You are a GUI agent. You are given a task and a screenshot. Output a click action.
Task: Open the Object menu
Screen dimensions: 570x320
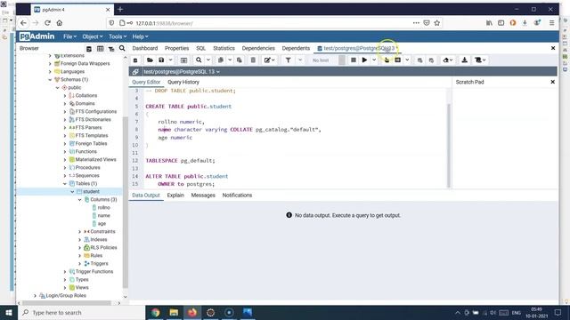[92, 36]
